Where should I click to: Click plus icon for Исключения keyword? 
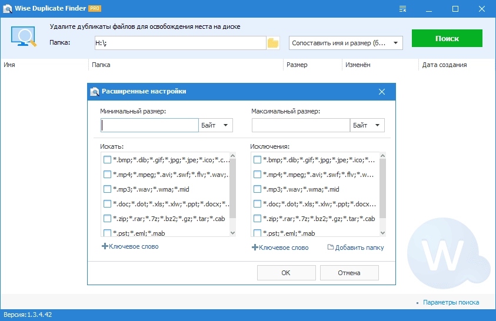click(x=255, y=248)
